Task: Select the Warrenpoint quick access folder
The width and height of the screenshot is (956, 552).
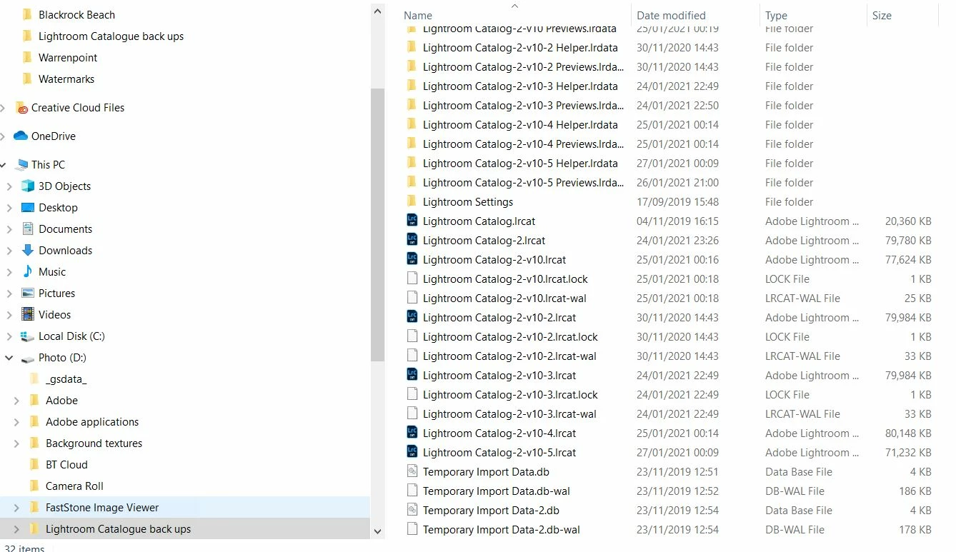Action: click(x=68, y=57)
